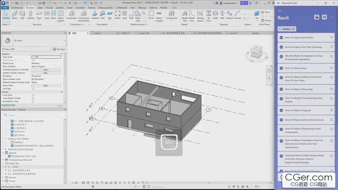Select the Fabric Area tool
Screen dimensions: 338x190
coord(138,16)
